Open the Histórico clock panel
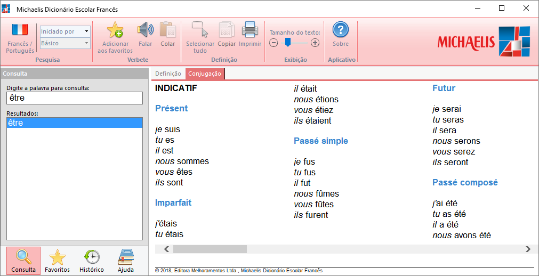Viewport: 539px width, 276px height. pyautogui.click(x=92, y=261)
